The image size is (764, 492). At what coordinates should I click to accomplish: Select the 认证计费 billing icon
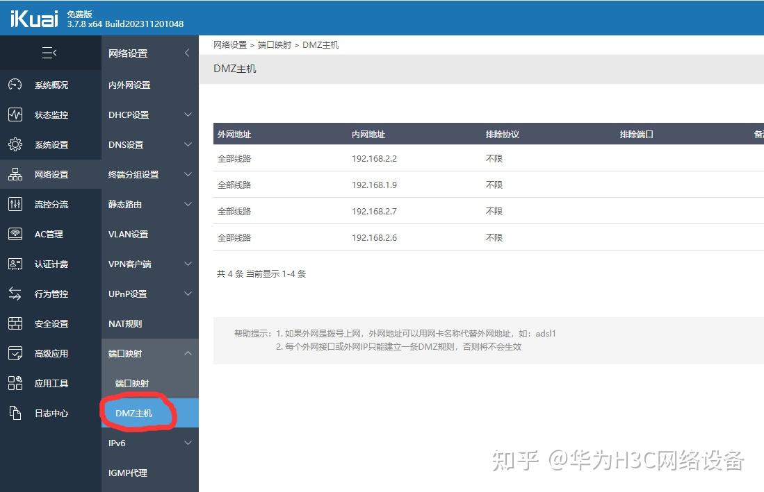tap(15, 264)
